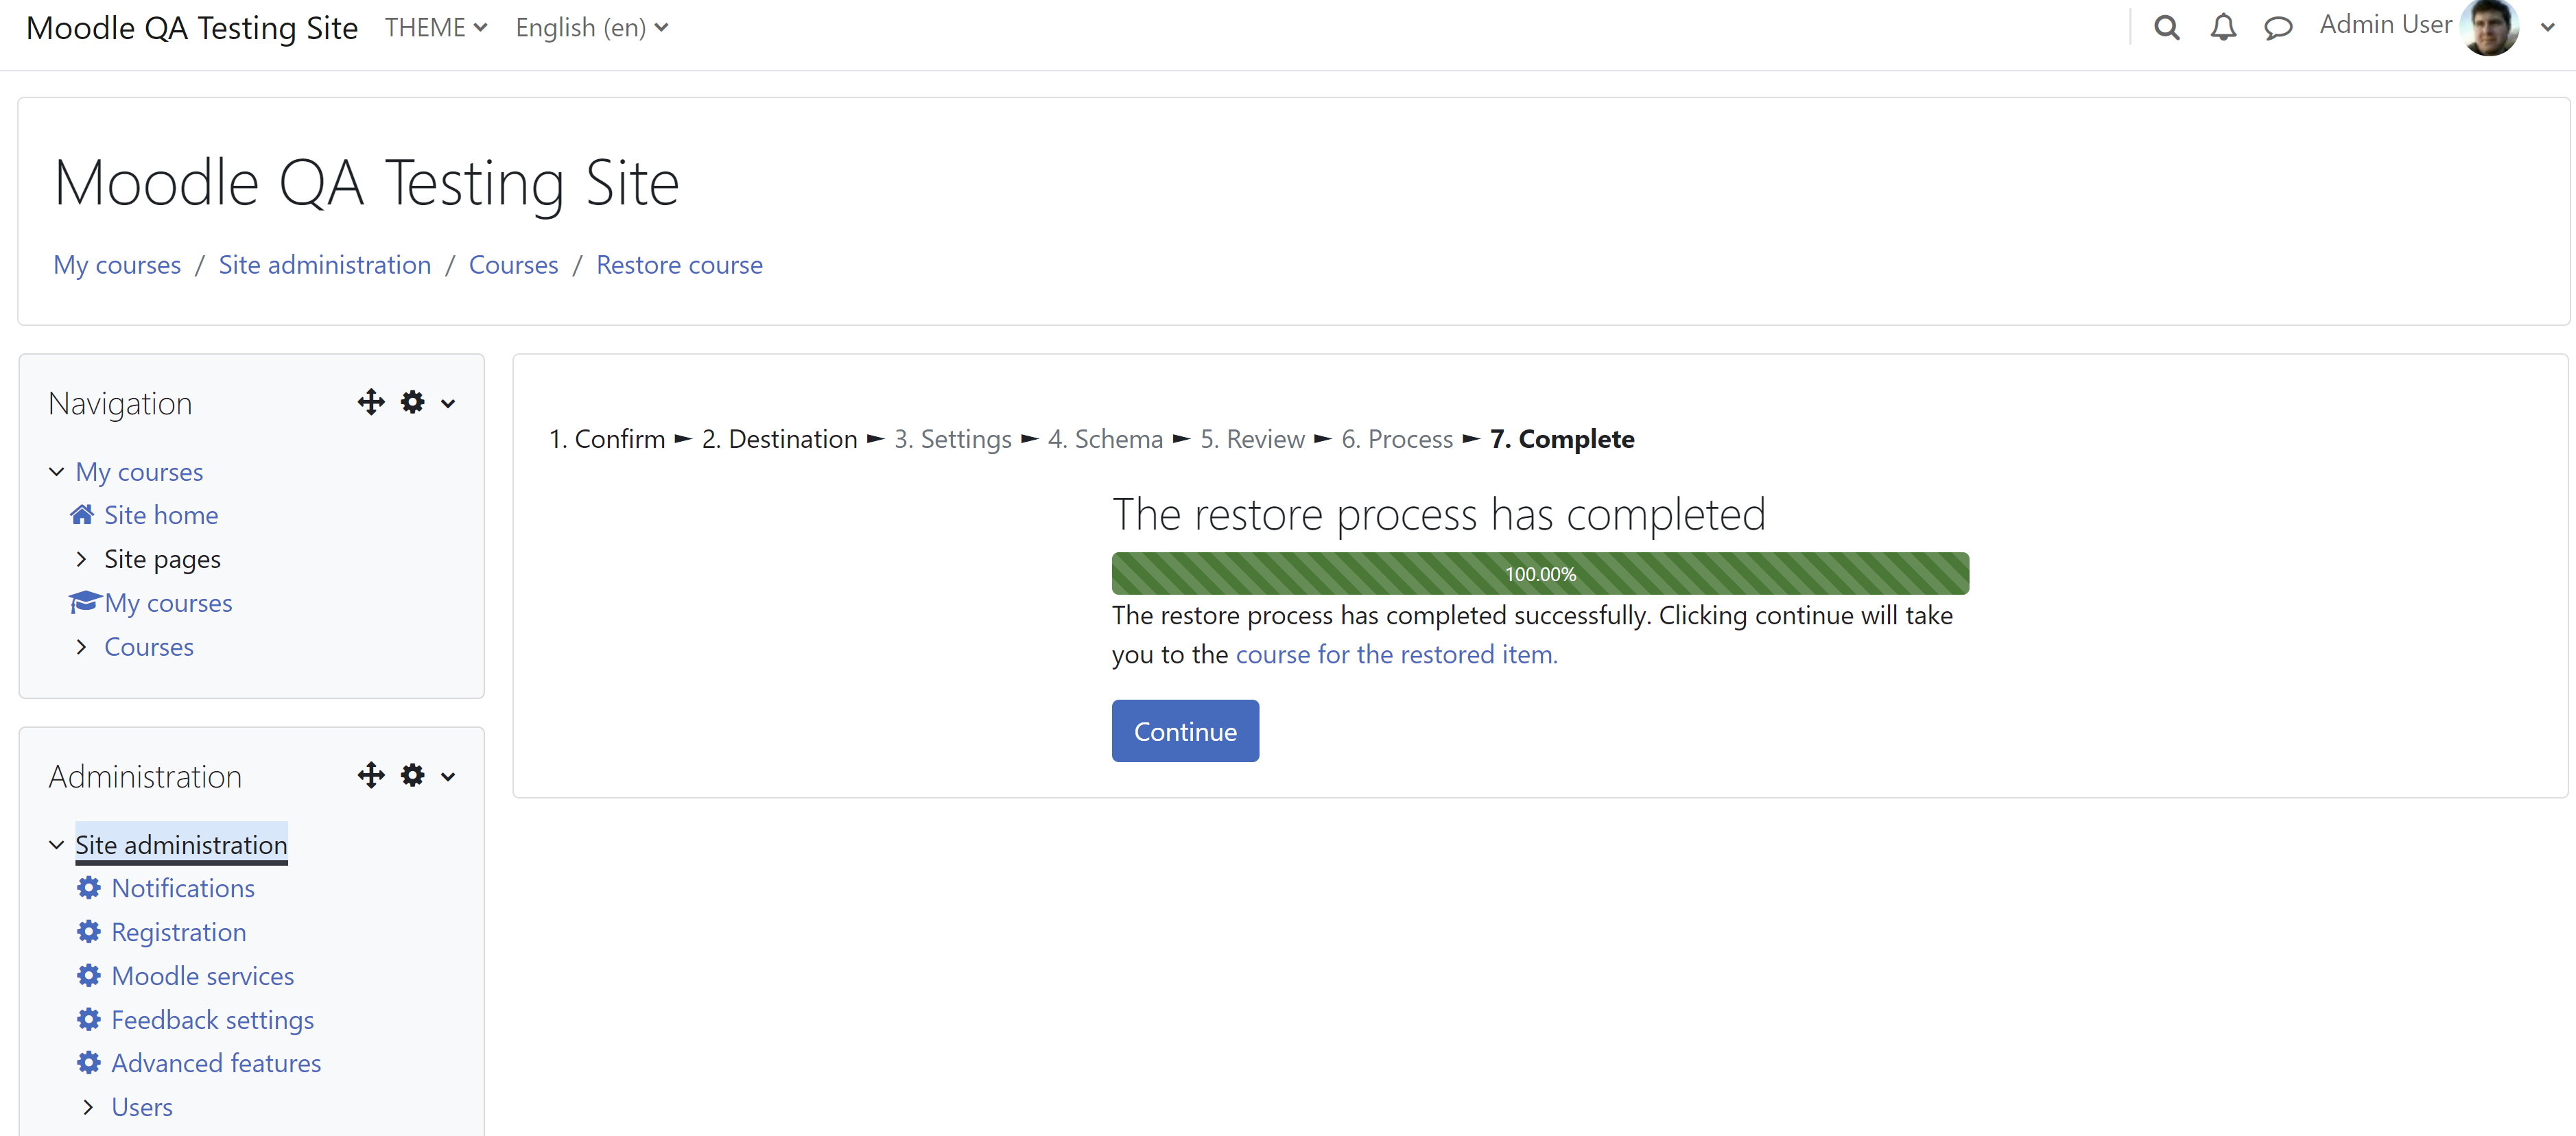2576x1136 pixels.
Task: Collapse My courses tree in Navigation
Action: [57, 471]
